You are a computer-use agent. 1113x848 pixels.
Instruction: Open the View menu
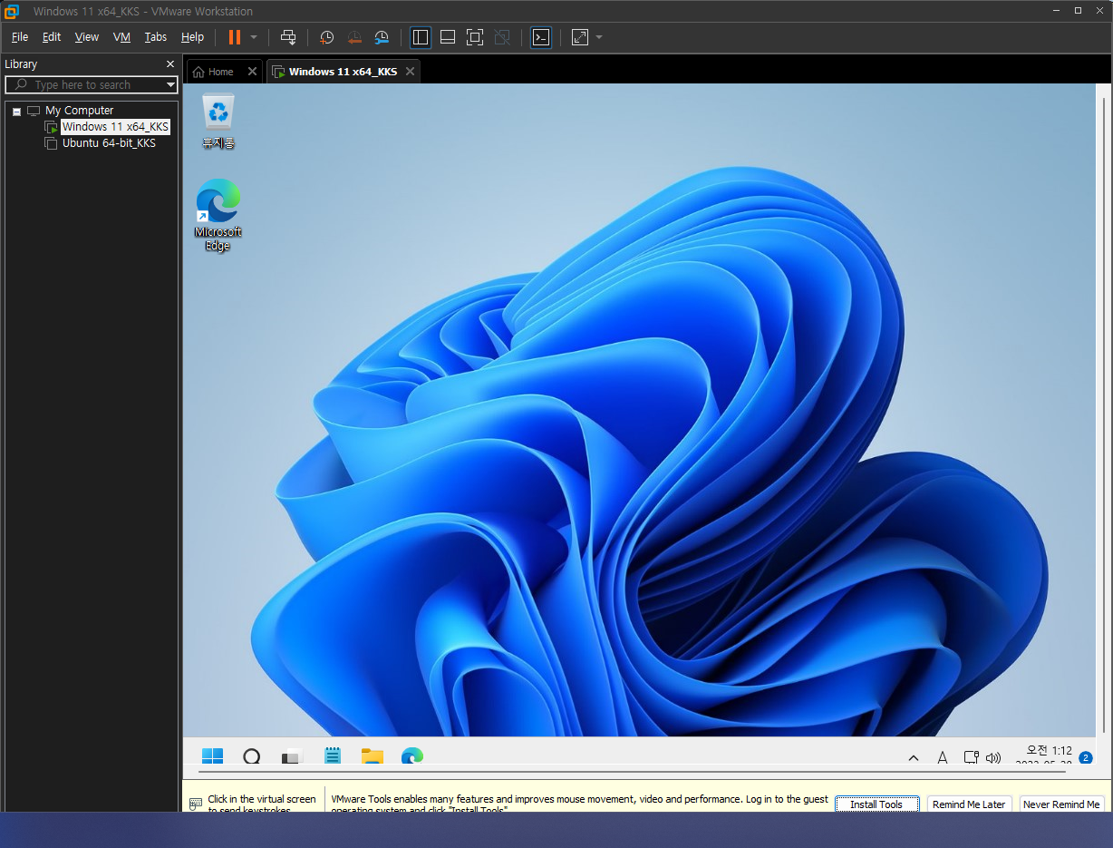click(x=87, y=37)
